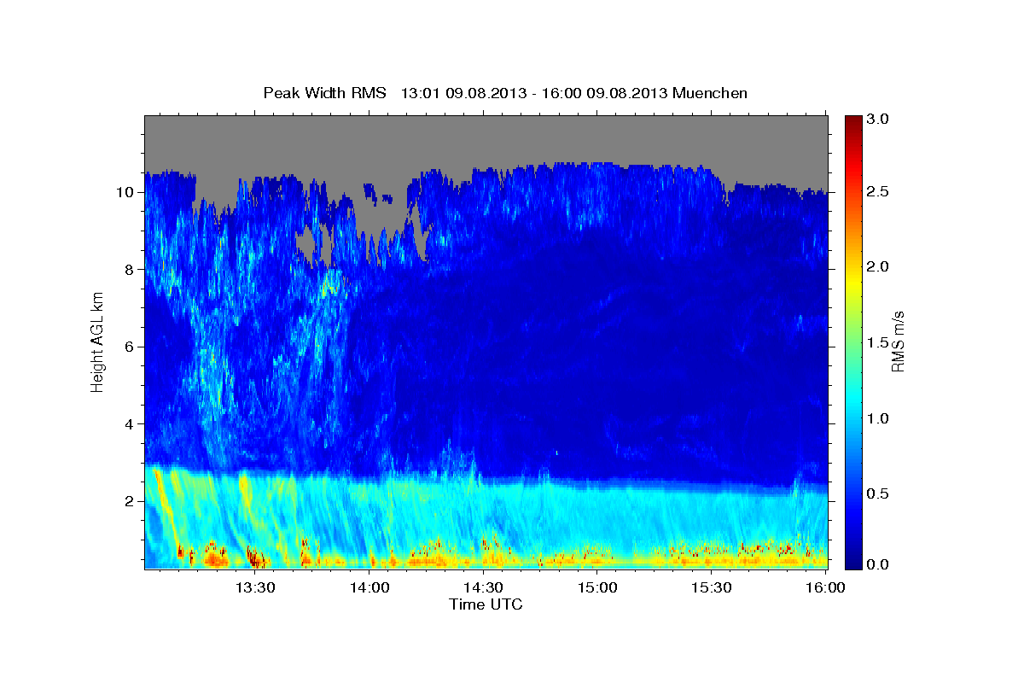1024x683 pixels.
Task: Click the height tick label 4
Action: [131, 423]
